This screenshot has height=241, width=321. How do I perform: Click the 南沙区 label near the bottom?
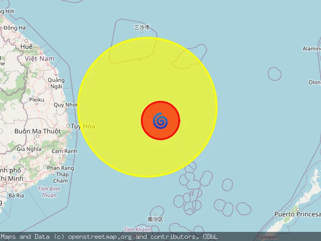point(155,219)
